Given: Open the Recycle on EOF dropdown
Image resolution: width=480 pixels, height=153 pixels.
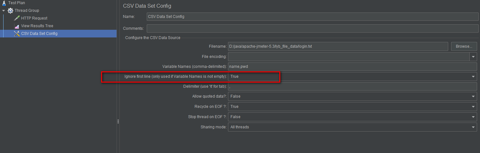Looking at the screenshot, I should (x=473, y=107).
